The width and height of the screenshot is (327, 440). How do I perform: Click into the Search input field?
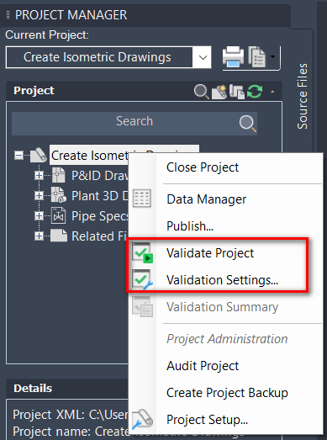pos(134,123)
